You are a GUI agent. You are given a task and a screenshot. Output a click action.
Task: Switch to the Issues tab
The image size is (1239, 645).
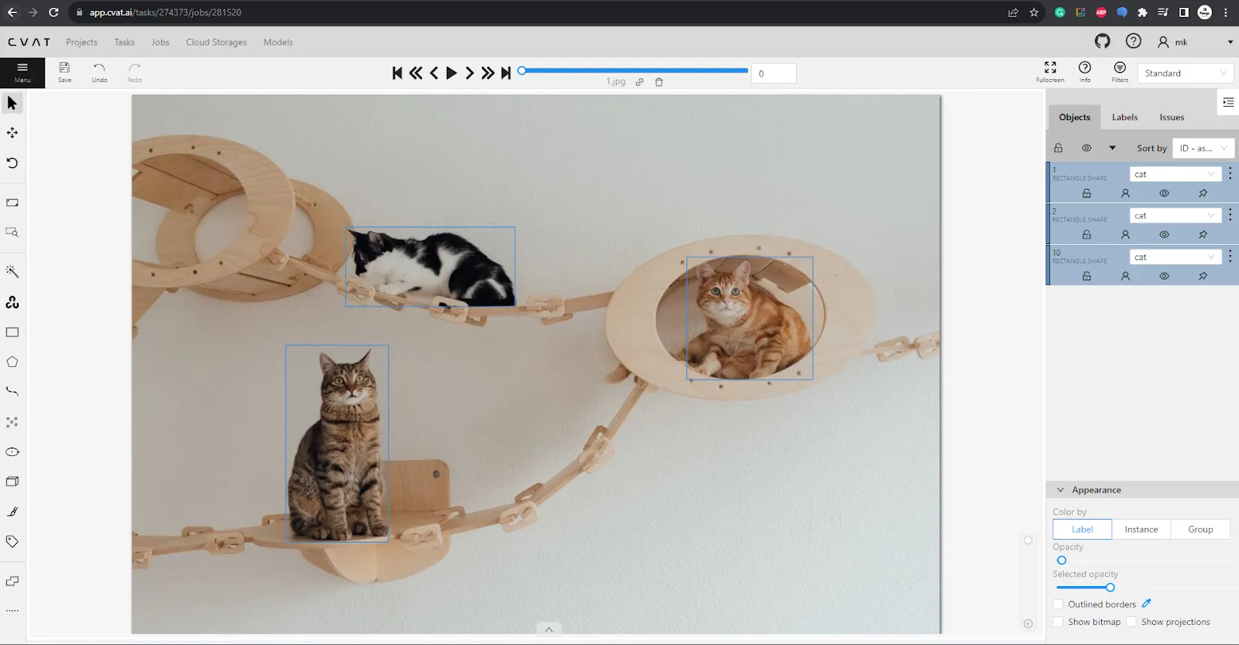(x=1172, y=117)
